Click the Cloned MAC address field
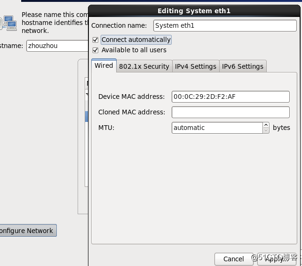 [230, 112]
